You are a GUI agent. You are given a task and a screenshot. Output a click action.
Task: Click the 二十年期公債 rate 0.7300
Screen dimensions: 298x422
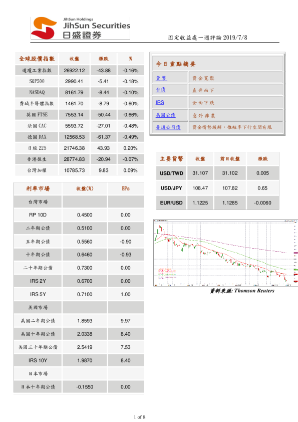85,268
